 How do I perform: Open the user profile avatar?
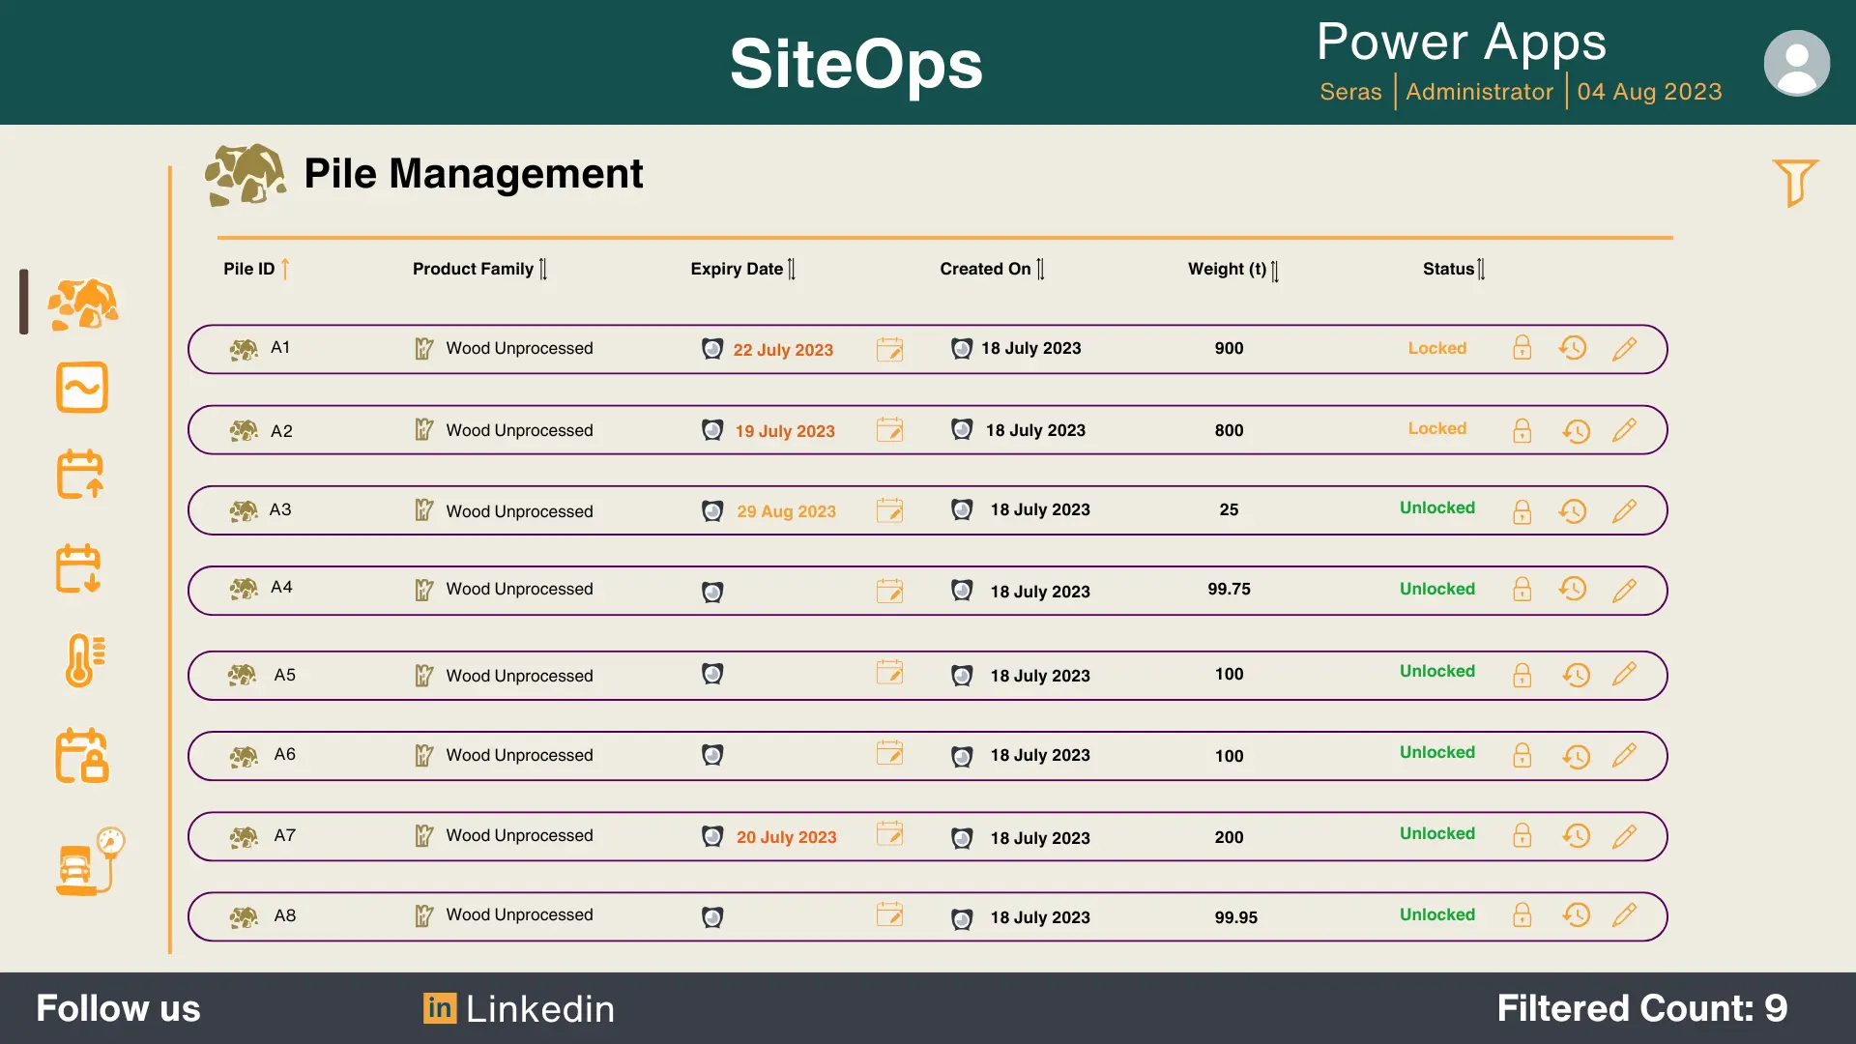pyautogui.click(x=1796, y=63)
